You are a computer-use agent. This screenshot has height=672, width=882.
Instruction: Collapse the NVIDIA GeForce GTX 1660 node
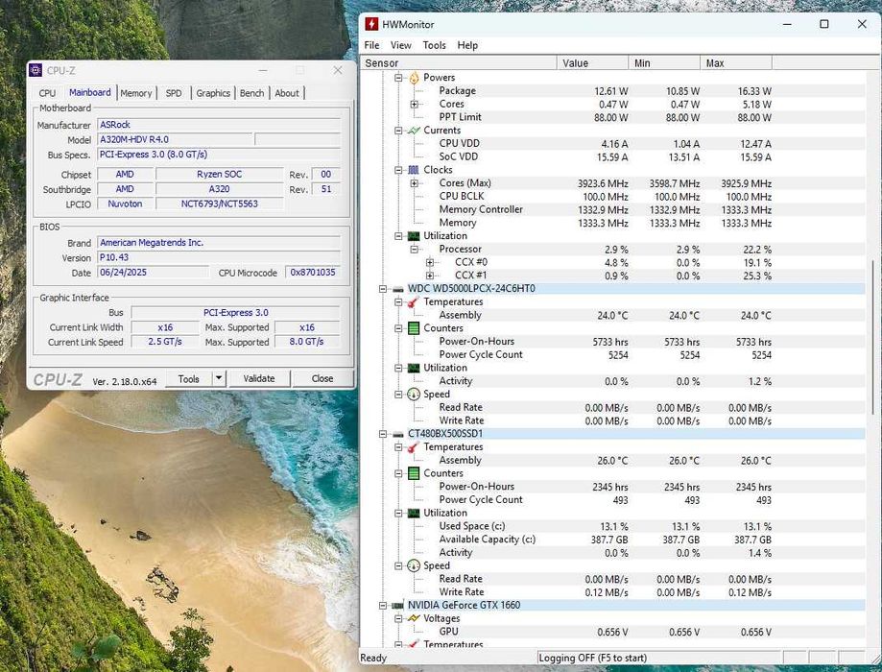pyautogui.click(x=383, y=605)
